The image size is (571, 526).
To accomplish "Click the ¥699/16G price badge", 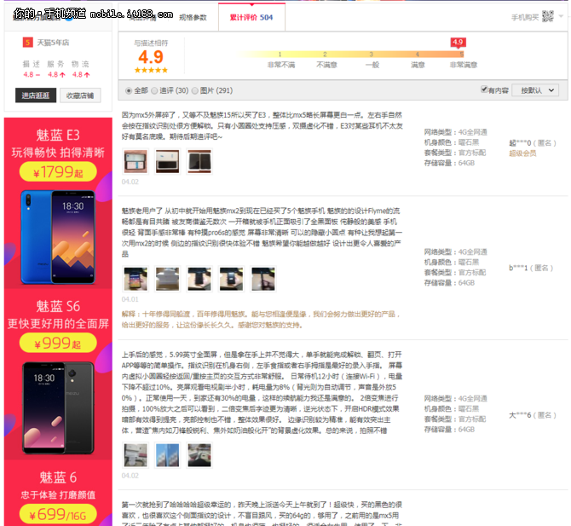I will (x=58, y=514).
